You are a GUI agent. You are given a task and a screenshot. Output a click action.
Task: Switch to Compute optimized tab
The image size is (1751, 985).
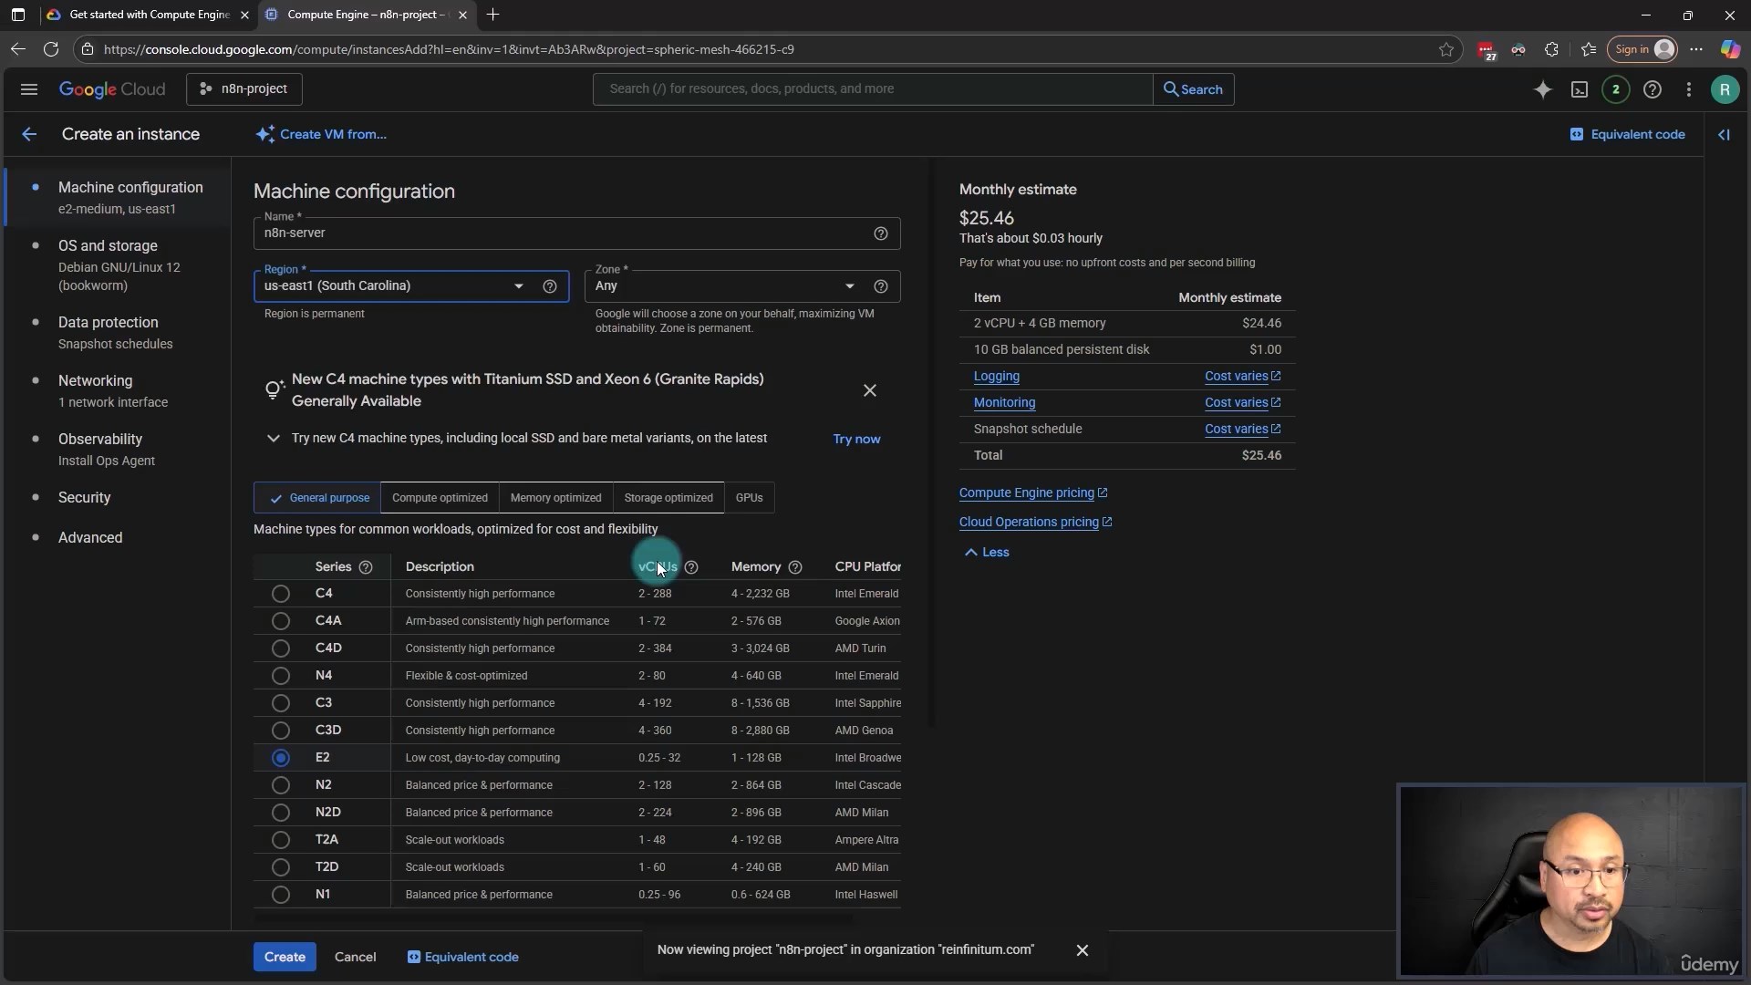(x=440, y=498)
